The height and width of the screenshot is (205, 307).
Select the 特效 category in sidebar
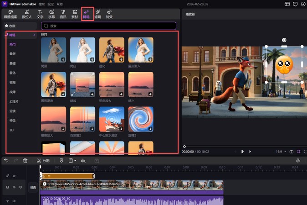pyautogui.click(x=13, y=121)
